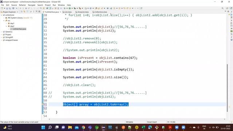Image resolution: width=233 pixels, height=131 pixels.
Task: Show hidden system tray icons
Action: click(190, 127)
